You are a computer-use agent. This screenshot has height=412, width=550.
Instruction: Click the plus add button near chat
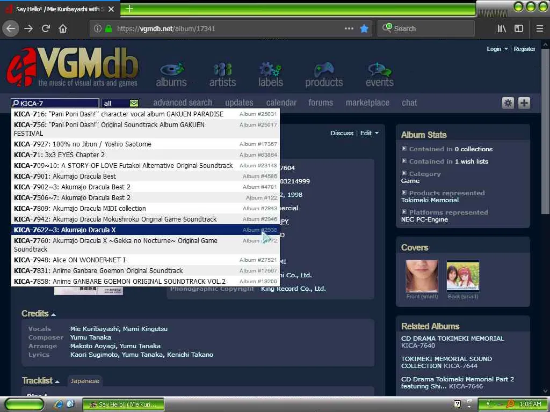point(524,103)
